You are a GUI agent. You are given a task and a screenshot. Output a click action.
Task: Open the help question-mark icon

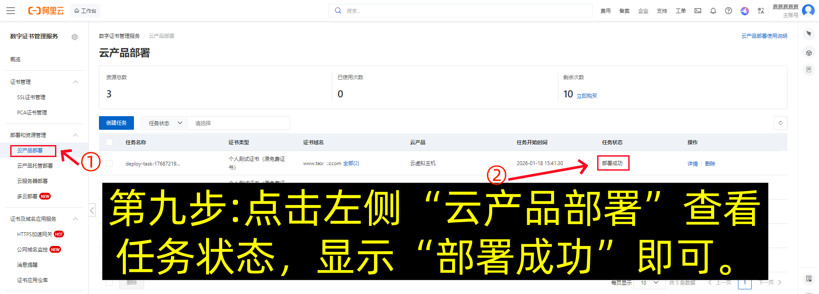pos(729,11)
